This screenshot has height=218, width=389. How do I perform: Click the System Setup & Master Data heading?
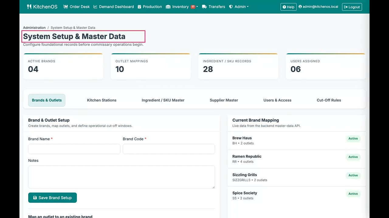tap(74, 36)
